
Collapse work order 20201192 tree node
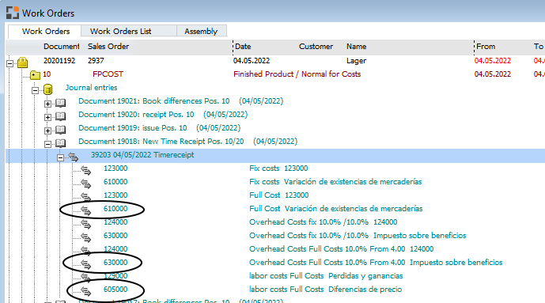click(x=10, y=63)
